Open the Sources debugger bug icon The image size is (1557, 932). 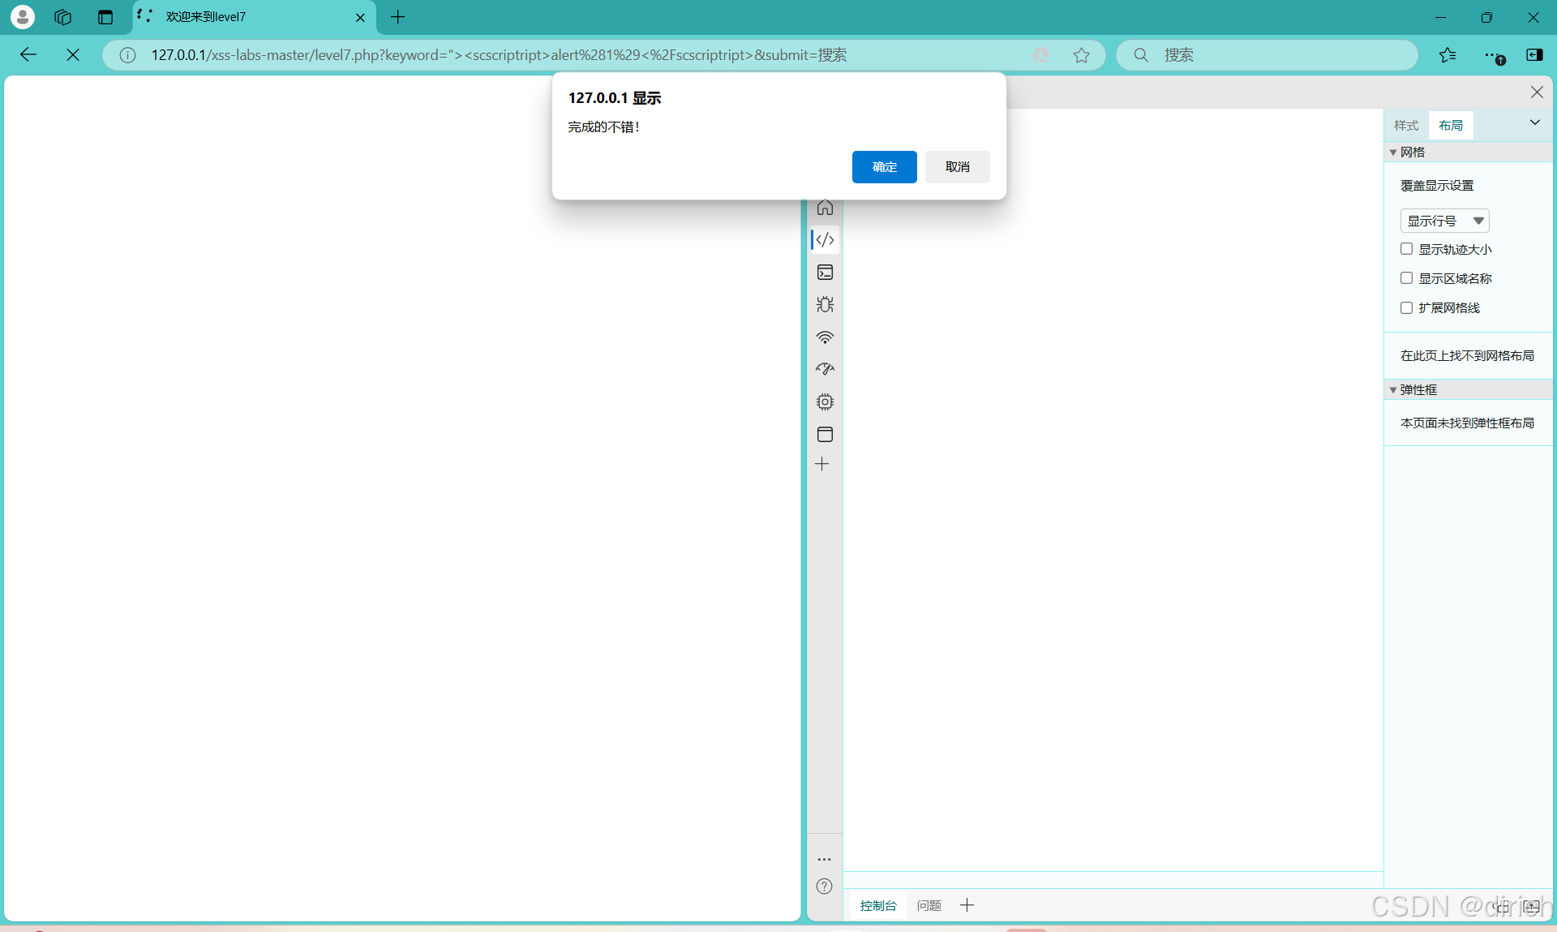(x=825, y=305)
